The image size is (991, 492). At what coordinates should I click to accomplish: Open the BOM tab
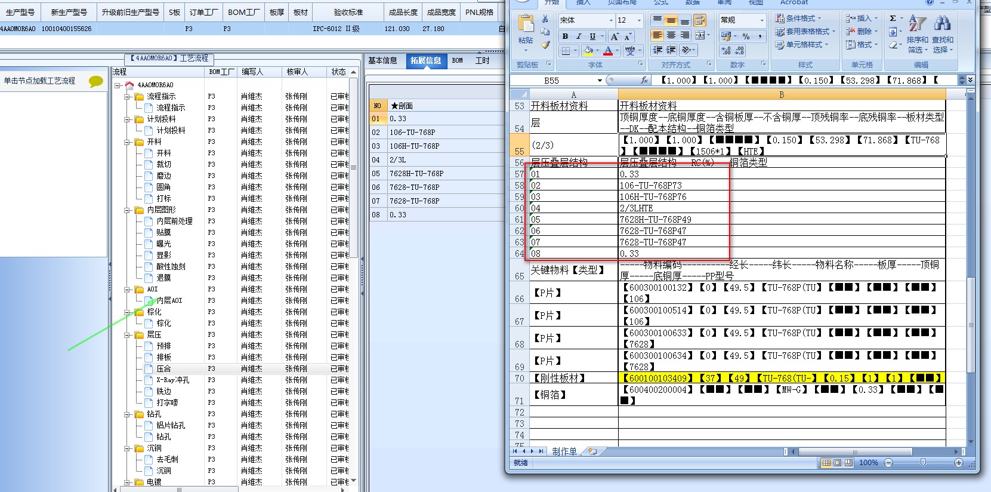pyautogui.click(x=458, y=61)
